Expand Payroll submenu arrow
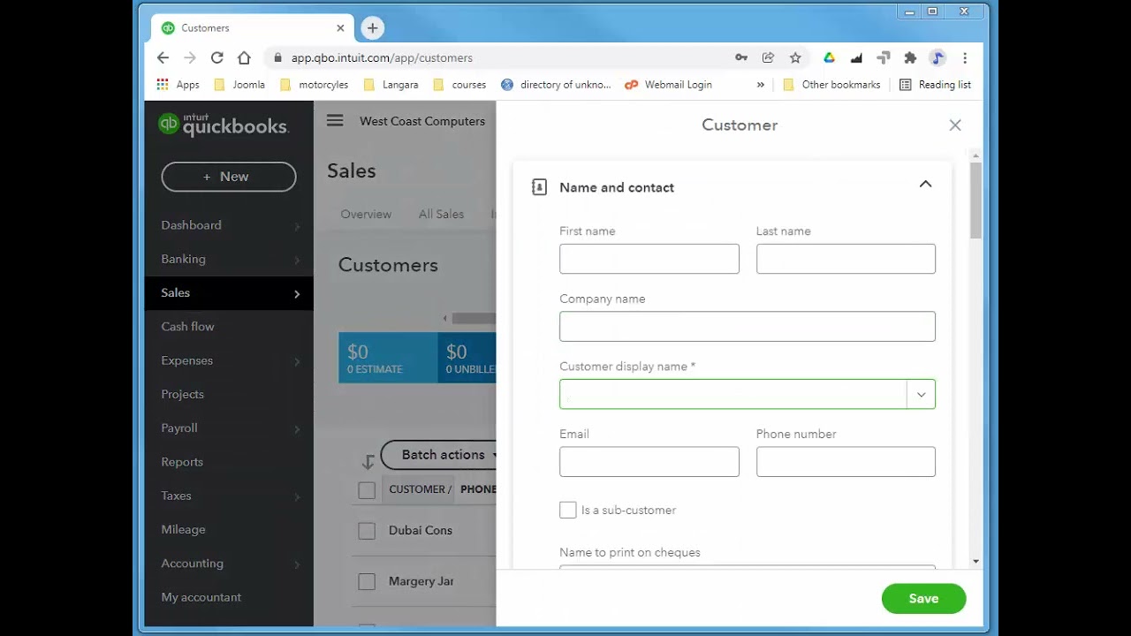 point(297,429)
